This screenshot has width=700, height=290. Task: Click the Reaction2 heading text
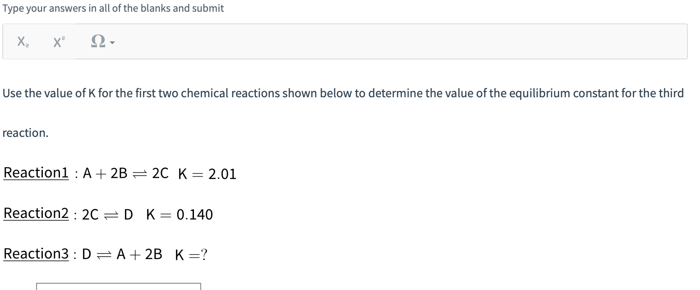pyautogui.click(x=36, y=213)
